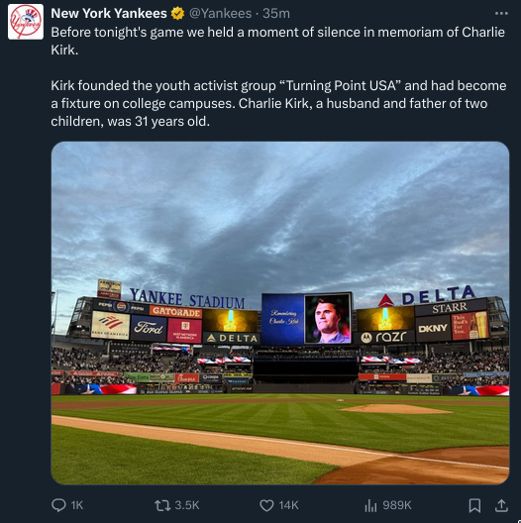The height and width of the screenshot is (523, 521).
Task: Click the reply speech bubble icon
Action: point(58,505)
